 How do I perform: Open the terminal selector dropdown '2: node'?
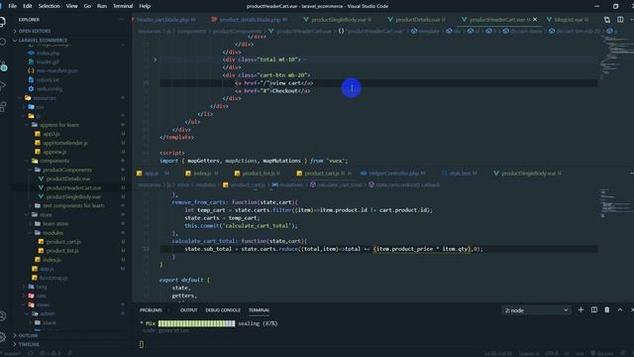(x=536, y=310)
